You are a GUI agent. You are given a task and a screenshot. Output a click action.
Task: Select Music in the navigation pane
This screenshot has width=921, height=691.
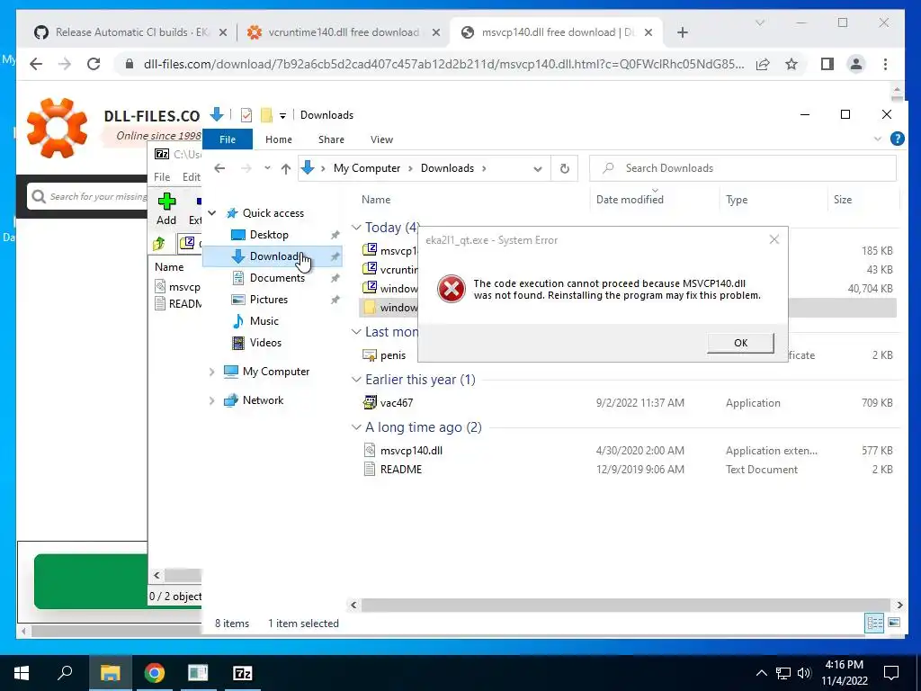click(264, 321)
